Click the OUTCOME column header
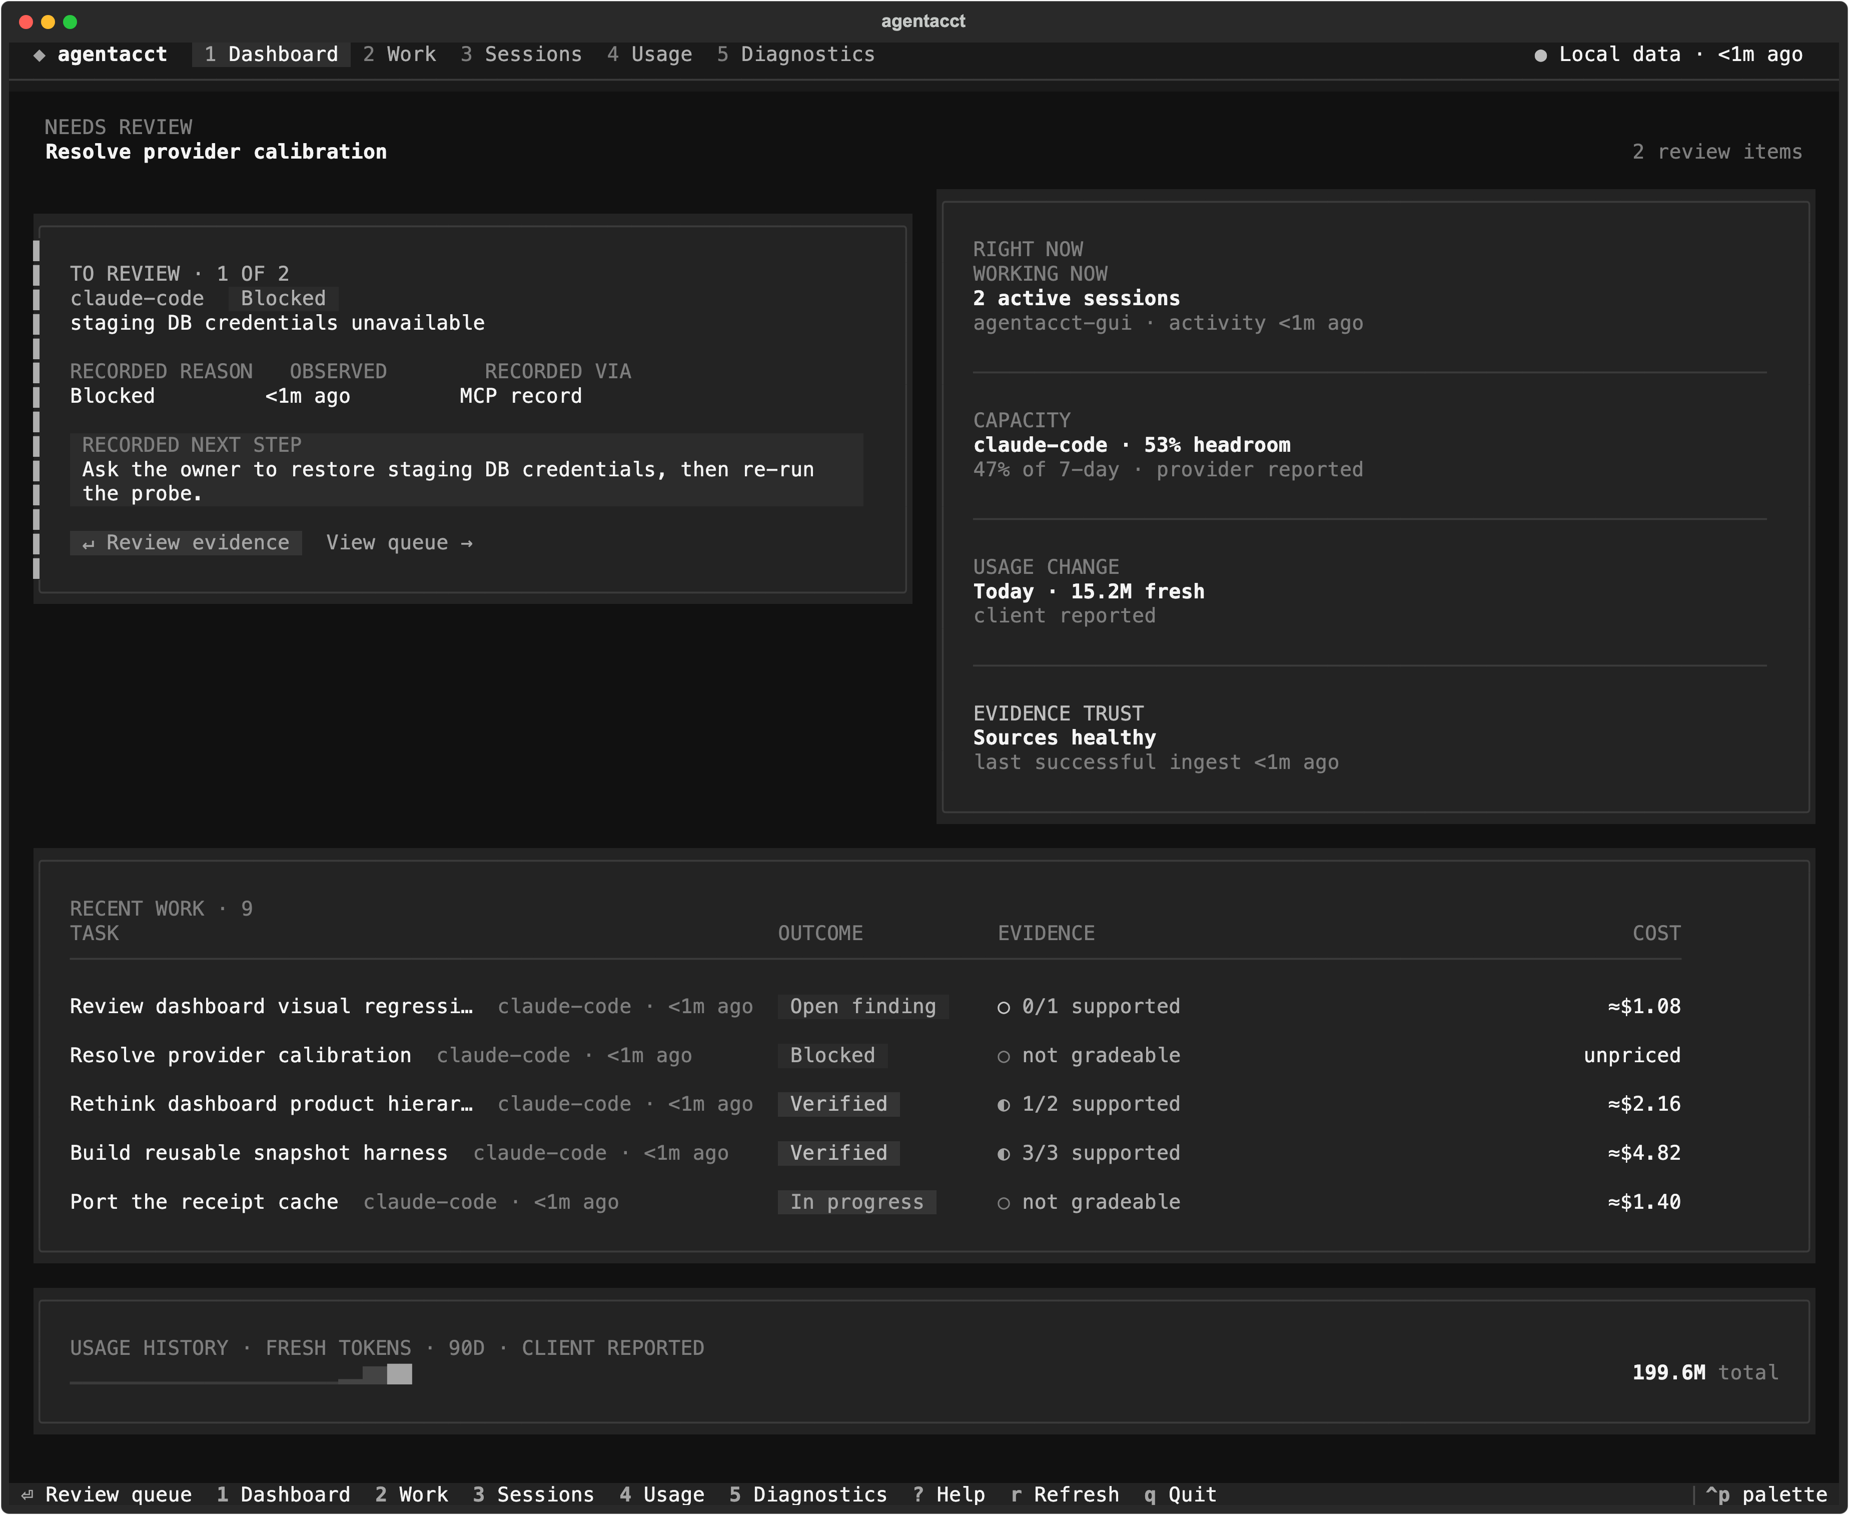Screen dimensions: 1849x1515 820,934
